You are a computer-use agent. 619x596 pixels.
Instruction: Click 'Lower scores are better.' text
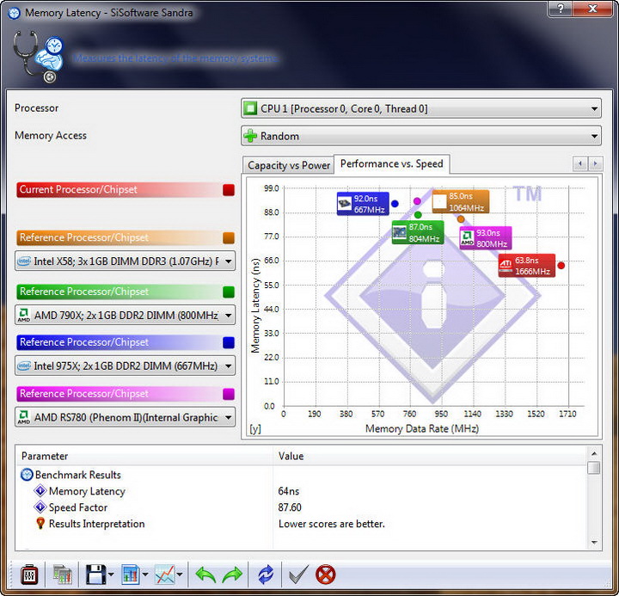[332, 524]
